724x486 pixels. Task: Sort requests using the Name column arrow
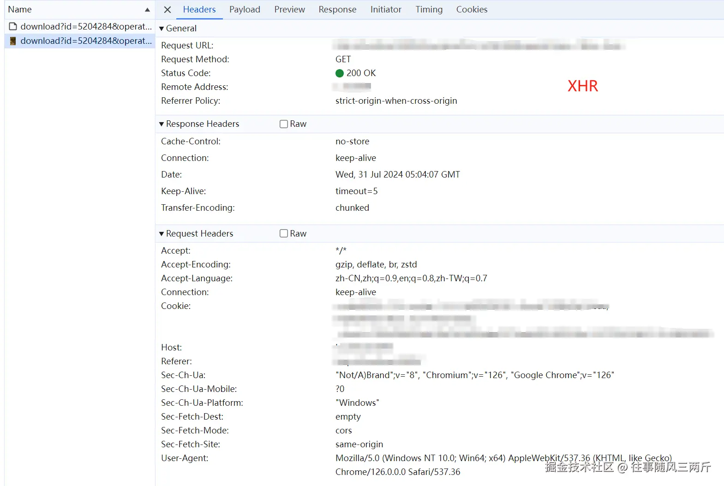[x=147, y=10]
